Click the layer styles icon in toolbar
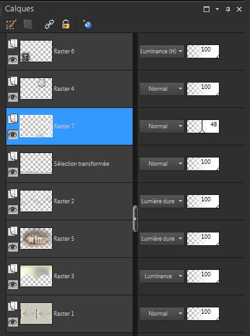This screenshot has height=336, width=250. [x=28, y=24]
